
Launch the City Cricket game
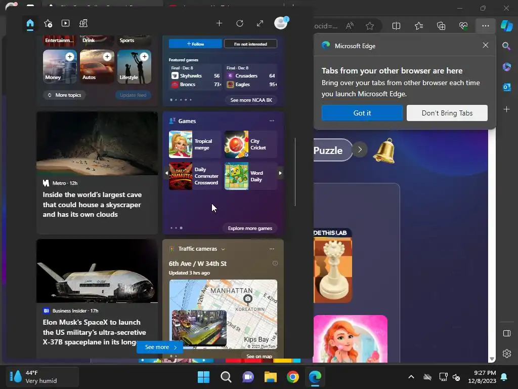coord(250,144)
